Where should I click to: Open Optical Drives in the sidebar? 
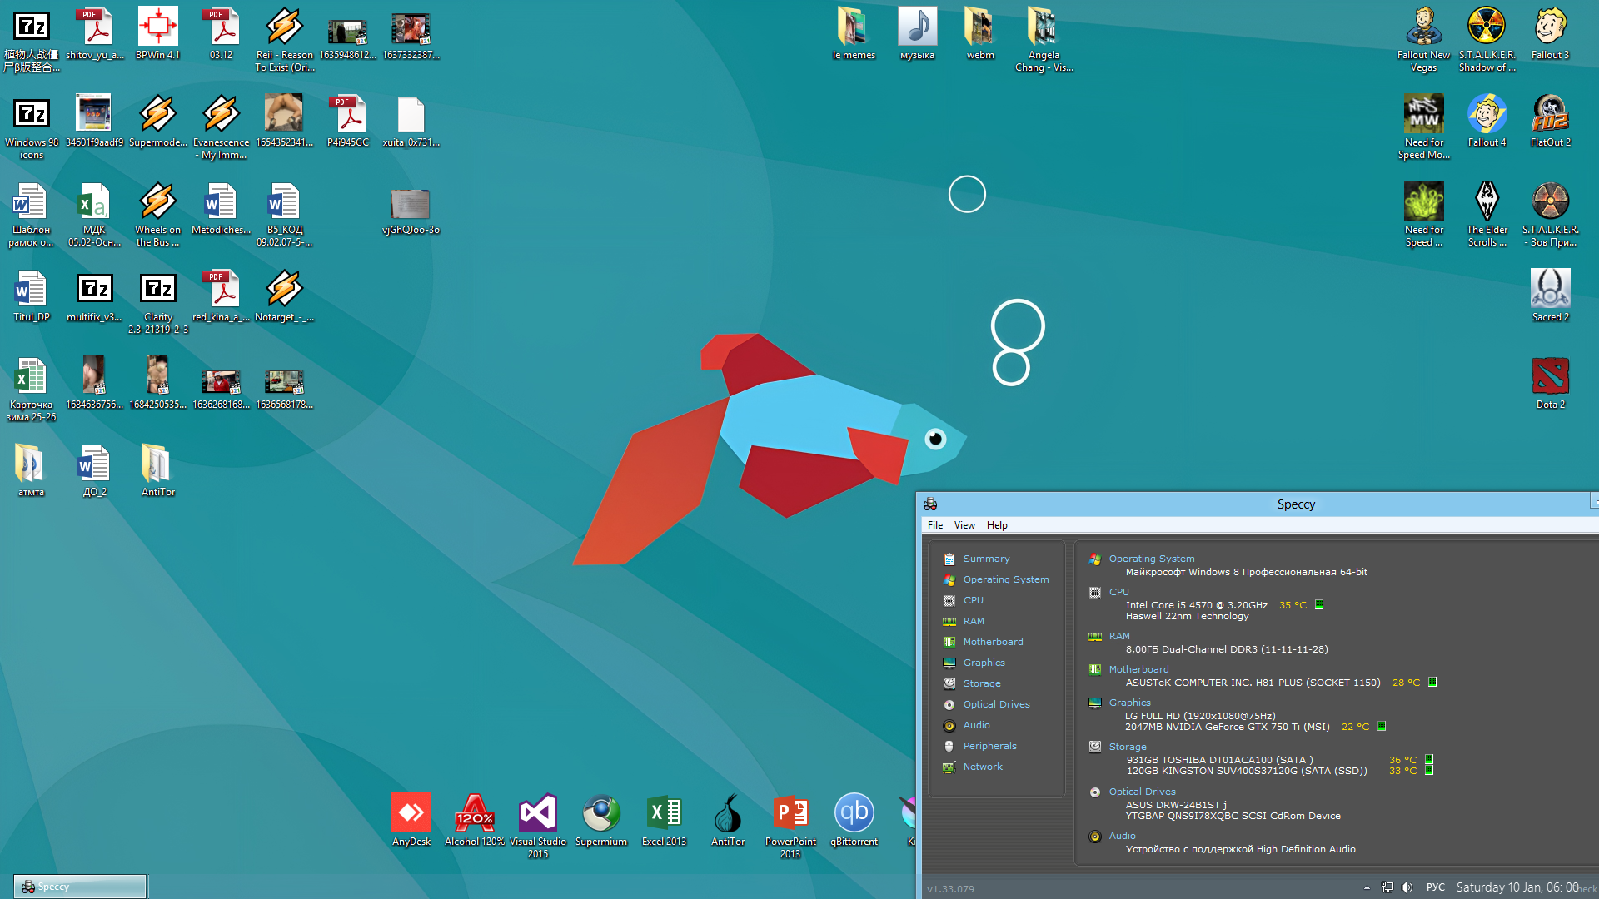click(x=995, y=704)
